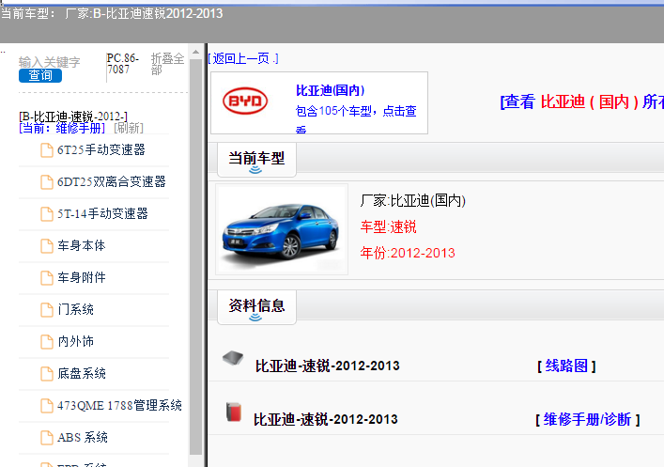This screenshot has height=467, width=664.
Task: Open 6DT25双离合变速器 tree item
Action: [x=112, y=181]
